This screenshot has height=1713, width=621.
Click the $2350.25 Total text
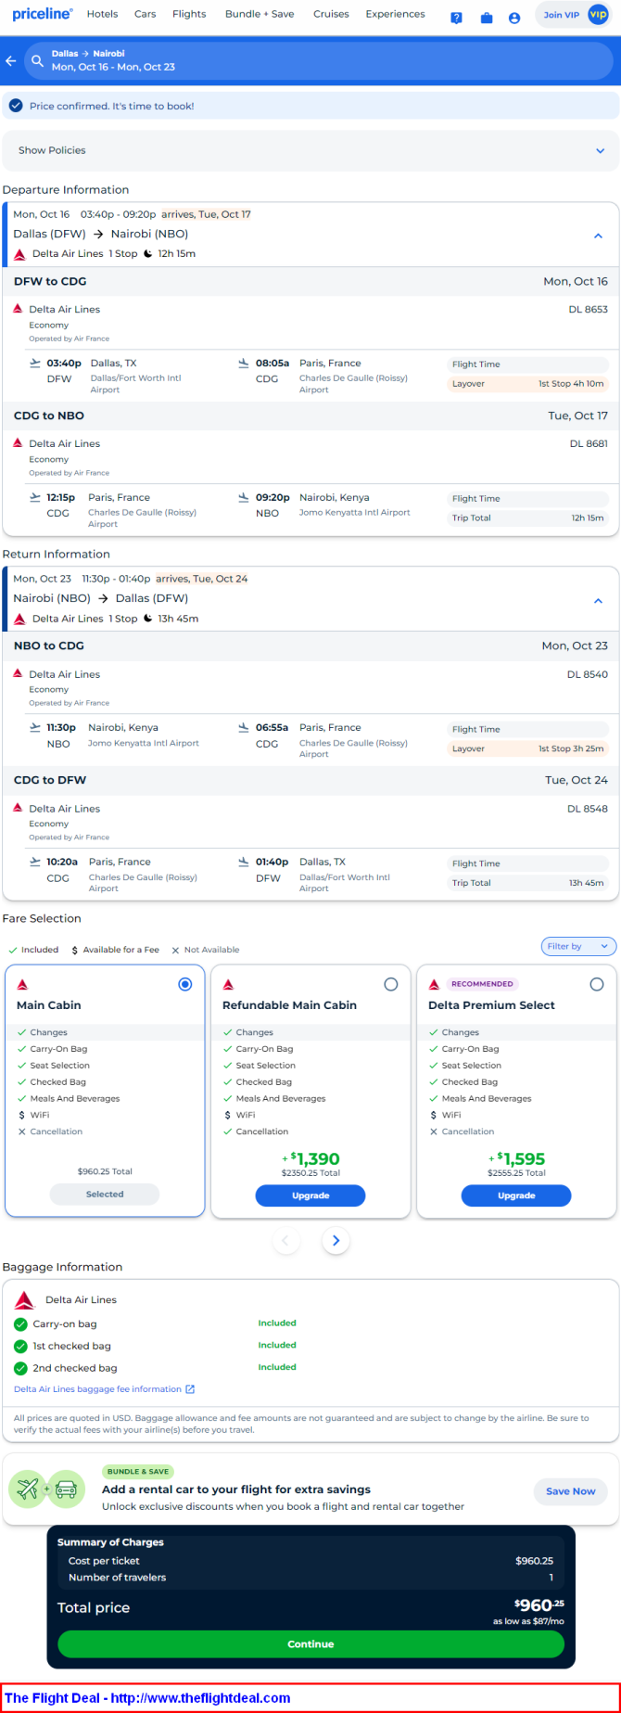[310, 1173]
